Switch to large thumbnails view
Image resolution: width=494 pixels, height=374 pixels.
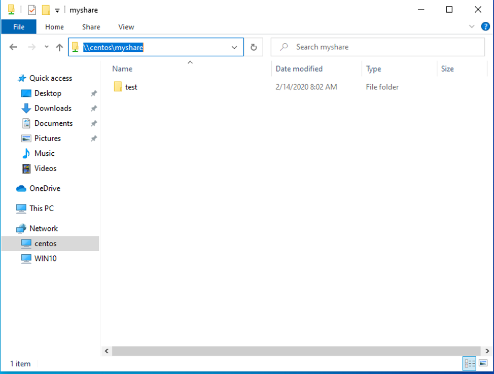pyautogui.click(x=482, y=363)
